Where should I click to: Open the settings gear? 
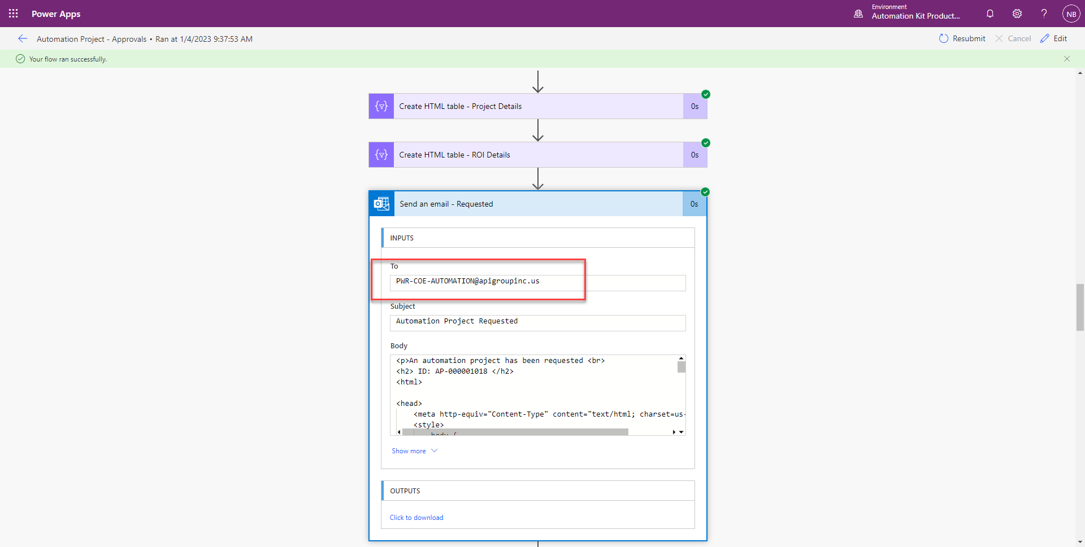pos(1017,14)
